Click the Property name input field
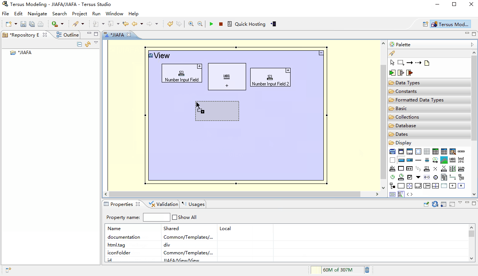The width and height of the screenshot is (478, 276). (x=156, y=217)
